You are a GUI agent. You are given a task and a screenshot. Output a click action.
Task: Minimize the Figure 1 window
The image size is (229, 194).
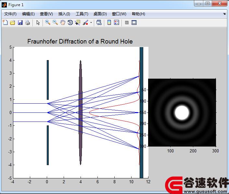click(x=198, y=4)
